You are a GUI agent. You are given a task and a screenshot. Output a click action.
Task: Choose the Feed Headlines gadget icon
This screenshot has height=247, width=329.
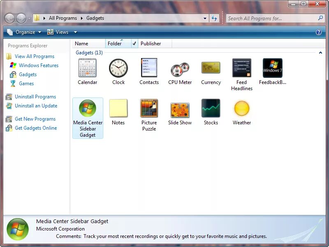point(242,68)
